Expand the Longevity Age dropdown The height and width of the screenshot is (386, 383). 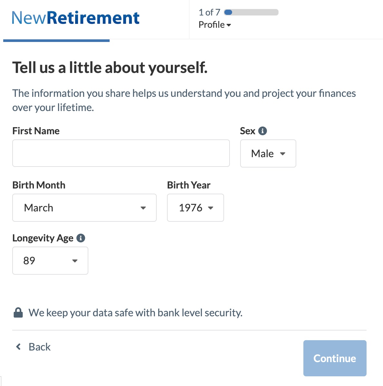pos(50,261)
